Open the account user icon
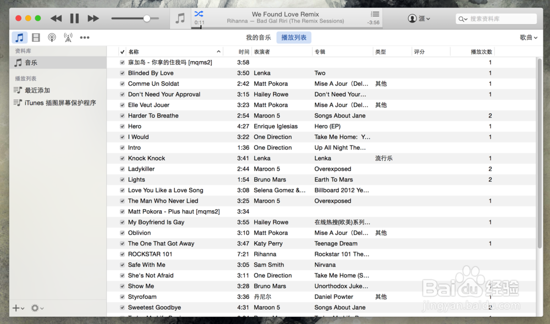The image size is (550, 324). click(x=412, y=19)
